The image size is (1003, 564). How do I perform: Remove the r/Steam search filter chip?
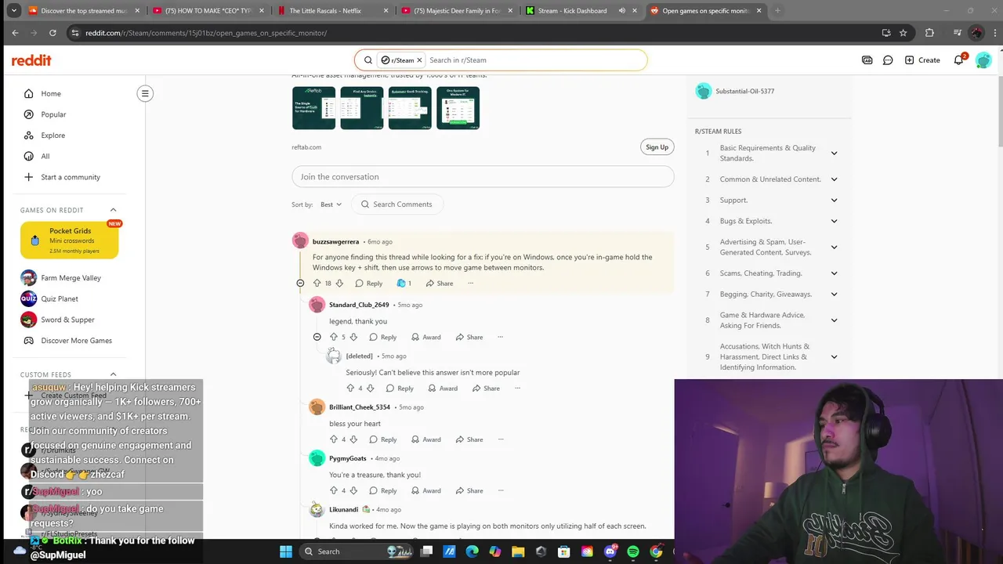pyautogui.click(x=419, y=60)
